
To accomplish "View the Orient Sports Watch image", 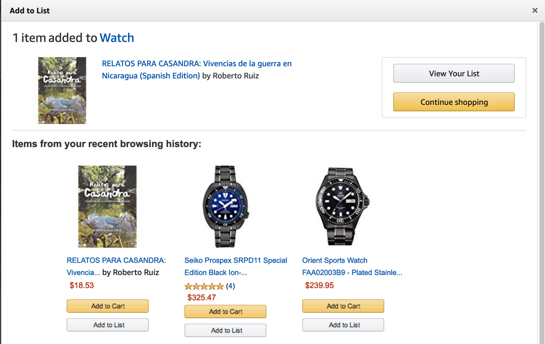I will coord(342,206).
